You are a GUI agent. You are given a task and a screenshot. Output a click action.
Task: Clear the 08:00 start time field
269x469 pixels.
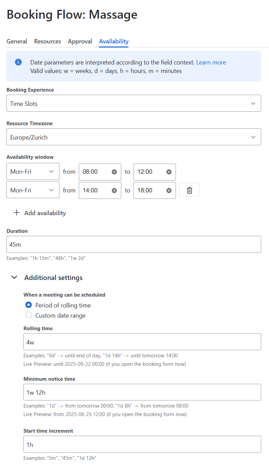[114, 172]
